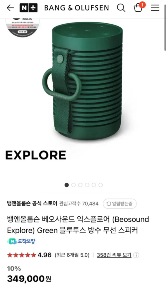Select the last image carousel dot
This screenshot has height=284, width=167.
coord(100,185)
